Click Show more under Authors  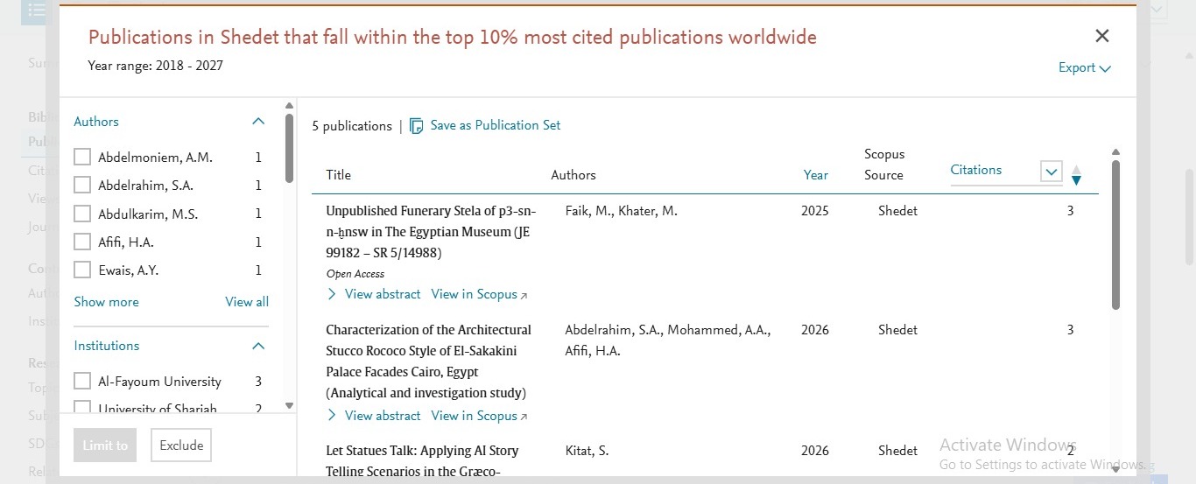coord(106,302)
